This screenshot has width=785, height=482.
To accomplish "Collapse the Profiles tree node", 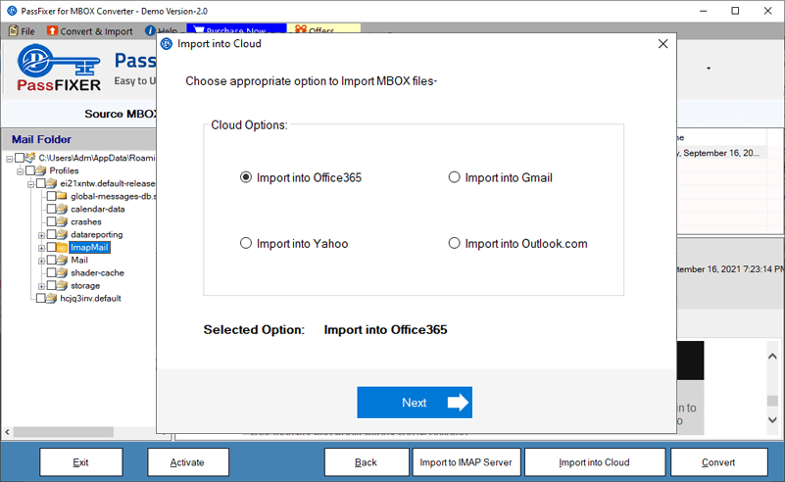I will pos(20,171).
